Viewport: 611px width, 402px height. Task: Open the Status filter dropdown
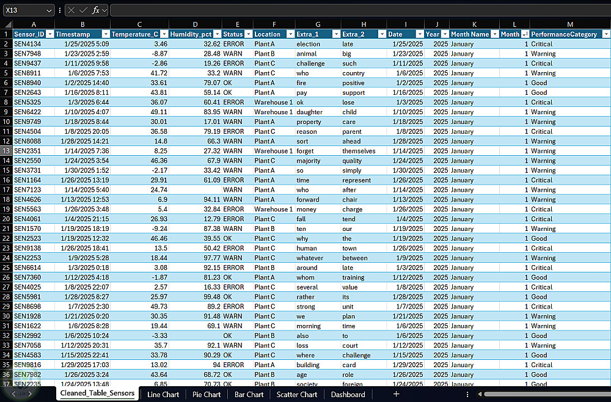(x=248, y=34)
